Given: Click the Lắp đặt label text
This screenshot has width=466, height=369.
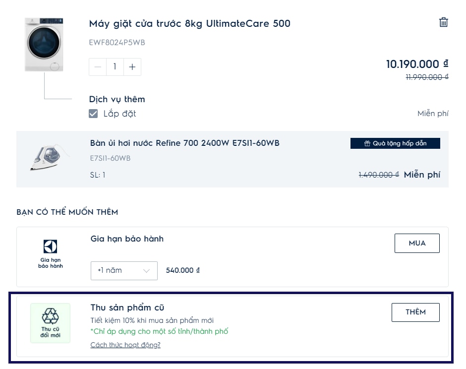Looking at the screenshot, I should 119,114.
